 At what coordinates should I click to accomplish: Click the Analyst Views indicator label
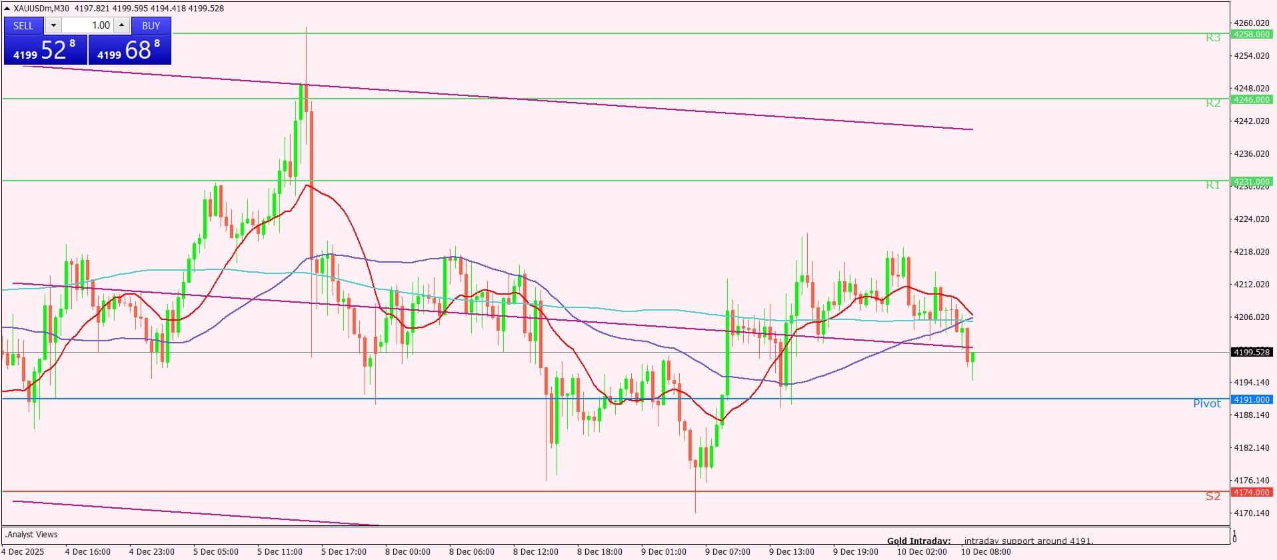pos(31,535)
